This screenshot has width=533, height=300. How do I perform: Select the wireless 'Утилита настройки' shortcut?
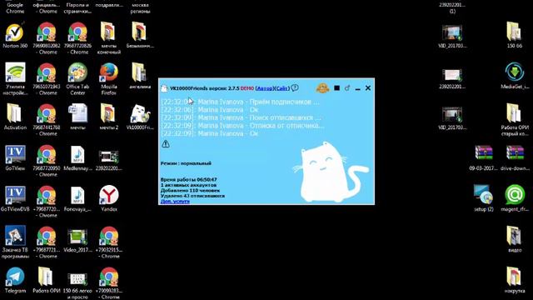click(x=15, y=79)
